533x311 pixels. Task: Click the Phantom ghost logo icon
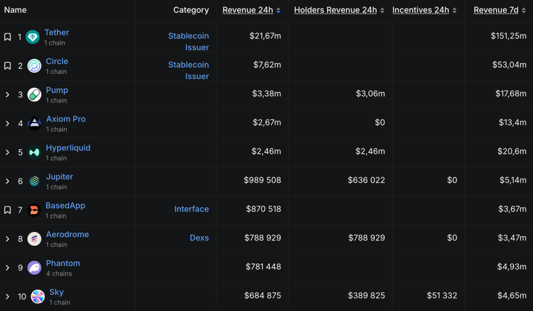34,268
